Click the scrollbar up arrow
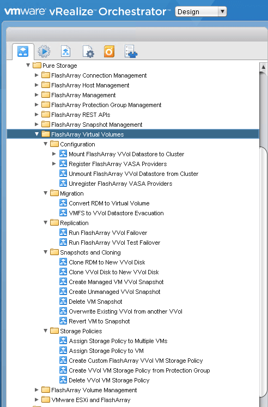 click(x=263, y=67)
